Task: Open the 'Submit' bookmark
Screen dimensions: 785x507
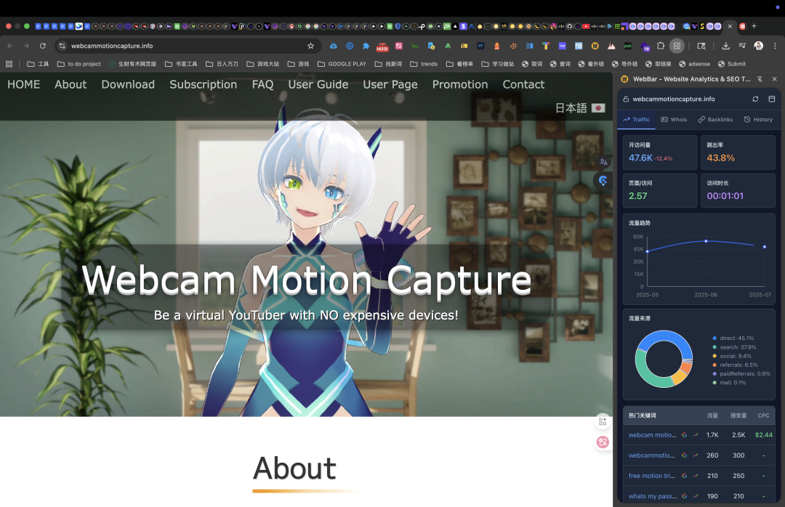Action: pyautogui.click(x=731, y=64)
